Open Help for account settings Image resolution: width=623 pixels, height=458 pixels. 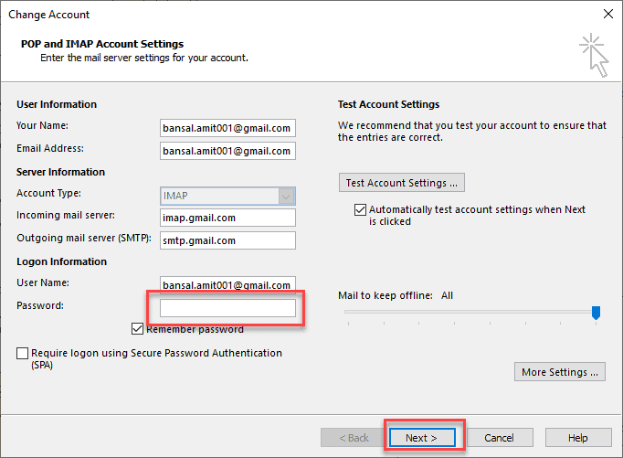(577, 438)
